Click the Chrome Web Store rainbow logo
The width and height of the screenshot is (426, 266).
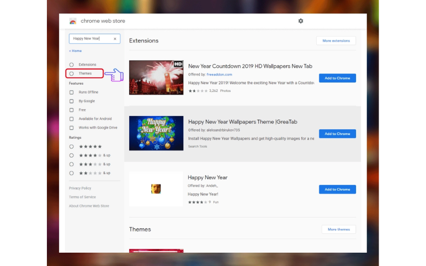(x=73, y=21)
